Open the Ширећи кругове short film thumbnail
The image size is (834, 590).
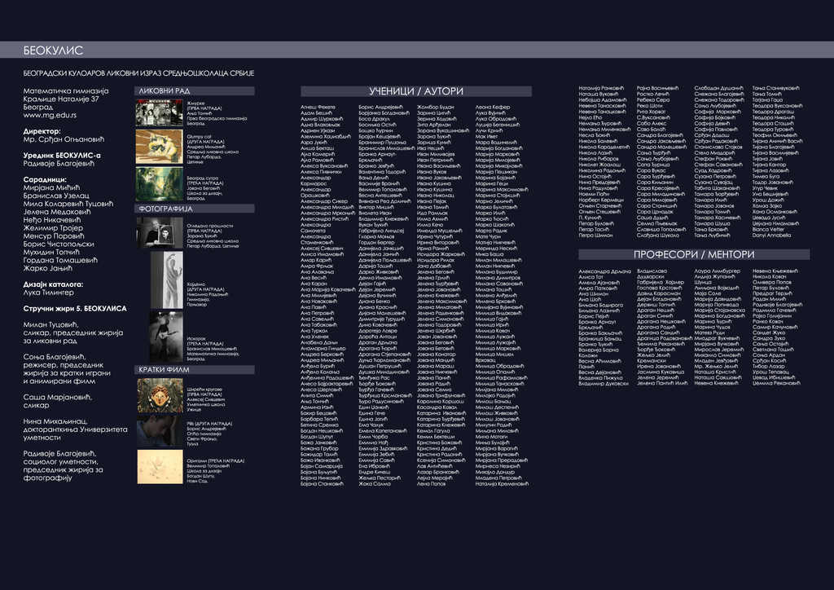[160, 395]
